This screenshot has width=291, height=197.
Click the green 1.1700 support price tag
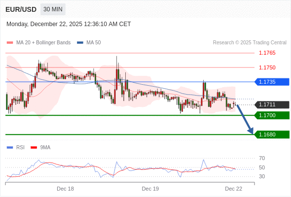pyautogui.click(x=272, y=115)
